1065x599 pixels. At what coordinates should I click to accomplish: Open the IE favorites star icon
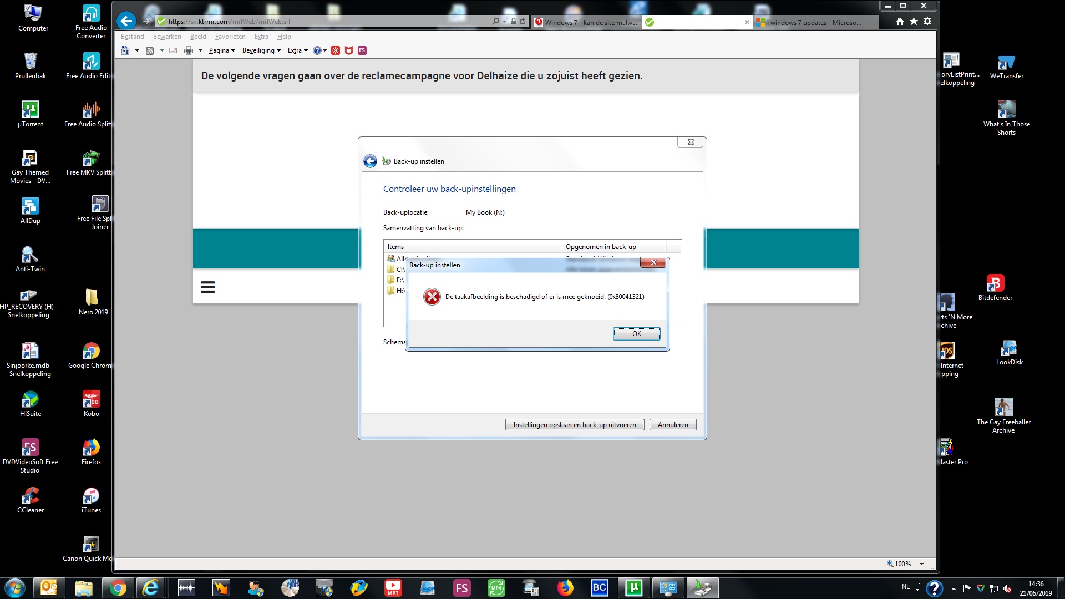pos(914,21)
